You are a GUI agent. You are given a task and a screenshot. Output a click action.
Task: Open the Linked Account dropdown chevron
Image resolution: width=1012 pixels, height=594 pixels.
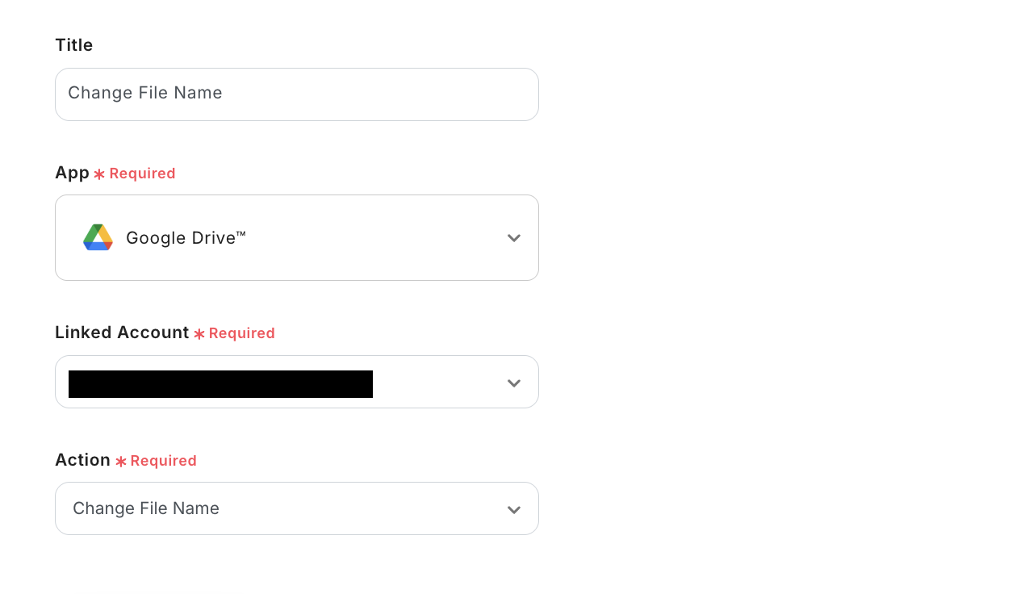pos(514,383)
